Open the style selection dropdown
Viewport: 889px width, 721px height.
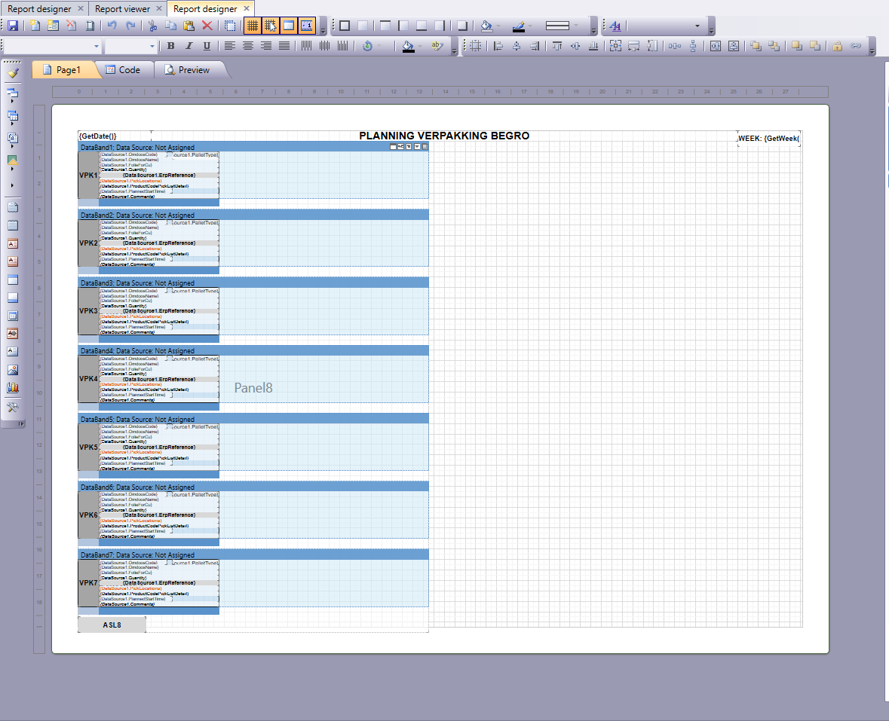[x=697, y=26]
